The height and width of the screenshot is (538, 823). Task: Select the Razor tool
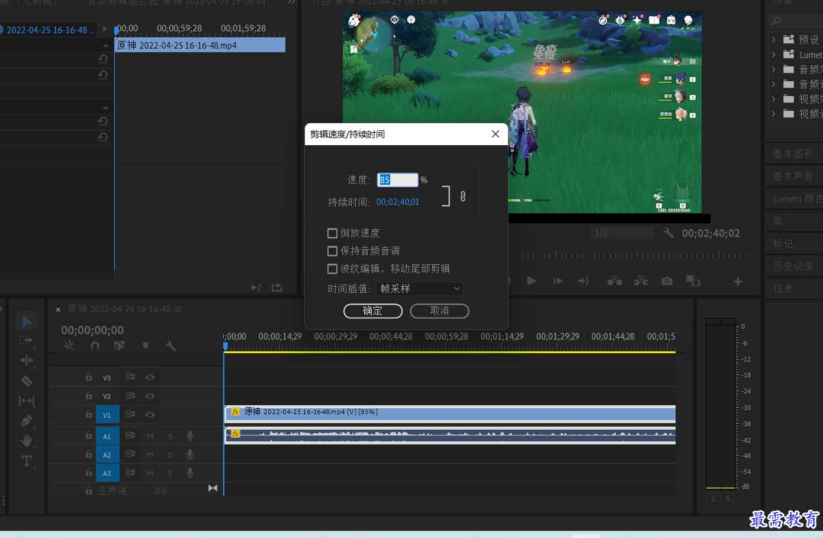click(27, 380)
